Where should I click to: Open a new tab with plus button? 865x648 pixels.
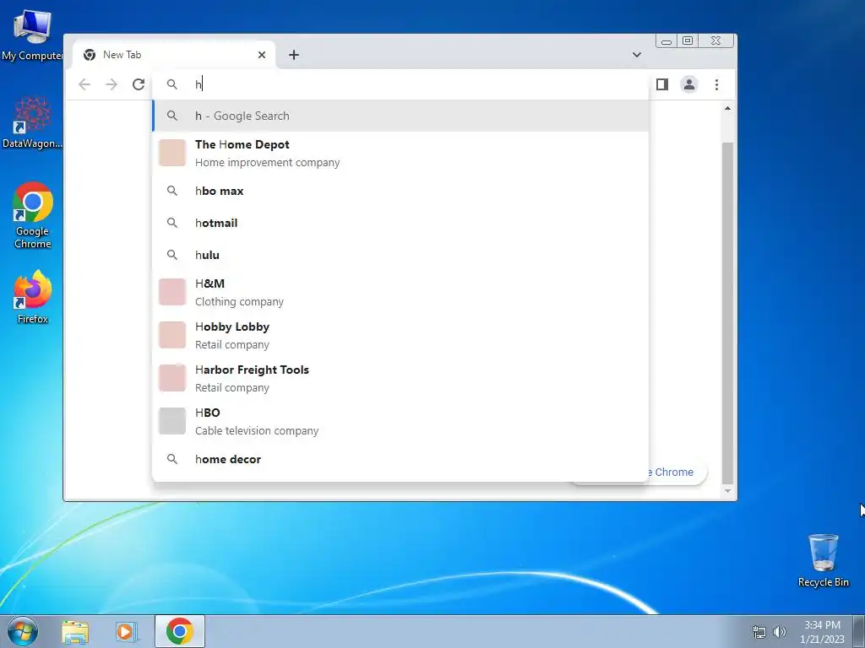pyautogui.click(x=294, y=55)
